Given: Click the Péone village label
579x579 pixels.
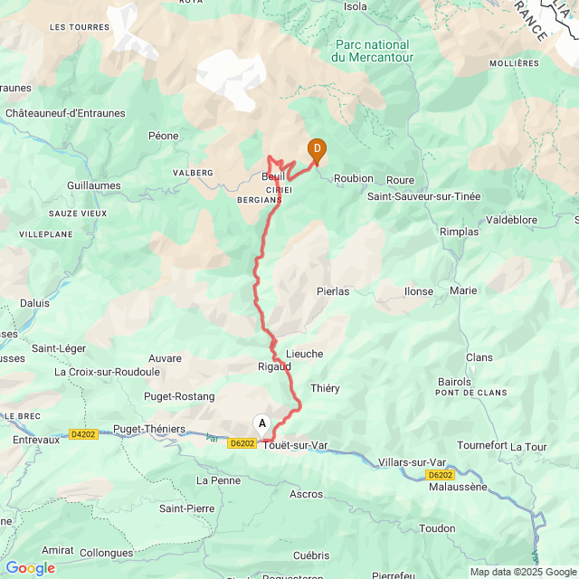Looking at the screenshot, I should click(x=164, y=136).
